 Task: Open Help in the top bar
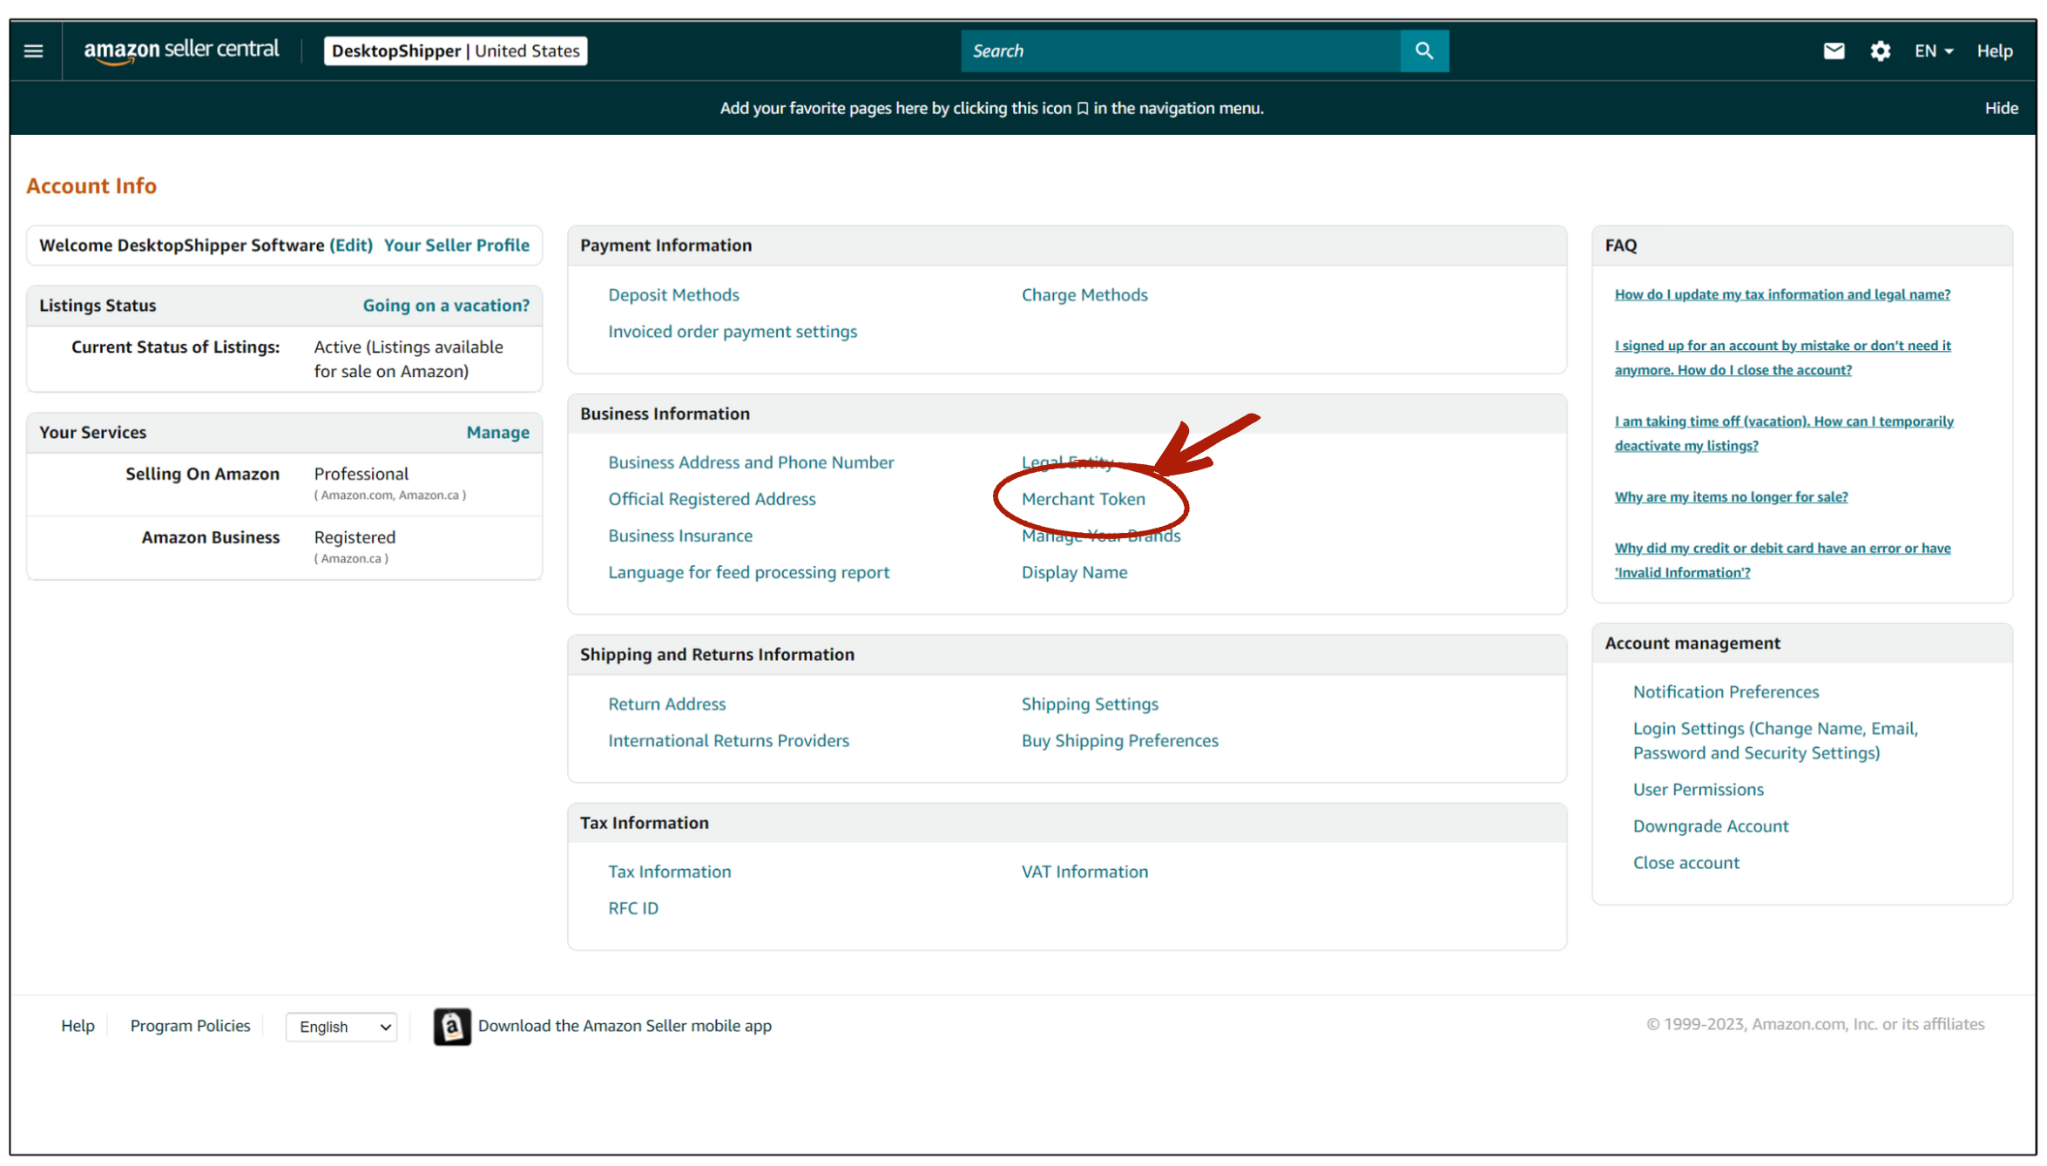pyautogui.click(x=1994, y=51)
